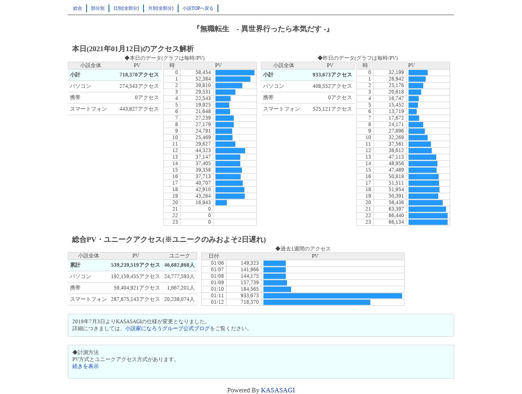The height and width of the screenshot is (394, 522).
Task: Click yesterday's hour 6 value 13,719
Action: [x=396, y=111]
